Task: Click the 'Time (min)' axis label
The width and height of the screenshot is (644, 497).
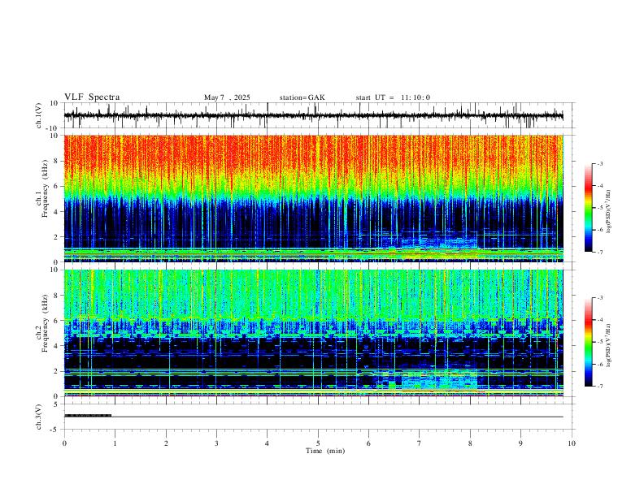Action: click(x=325, y=451)
